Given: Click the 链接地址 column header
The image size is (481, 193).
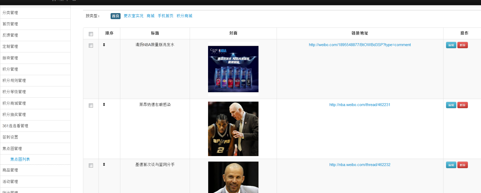Looking at the screenshot, I should 360,33.
